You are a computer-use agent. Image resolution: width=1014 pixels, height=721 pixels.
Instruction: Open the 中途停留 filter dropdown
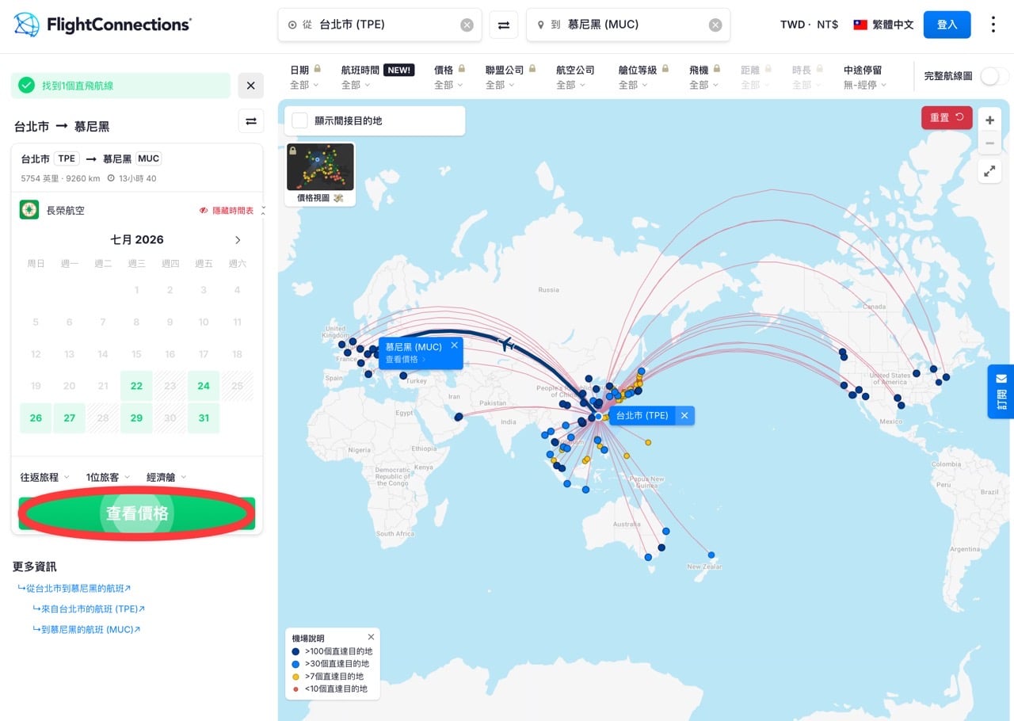click(865, 77)
